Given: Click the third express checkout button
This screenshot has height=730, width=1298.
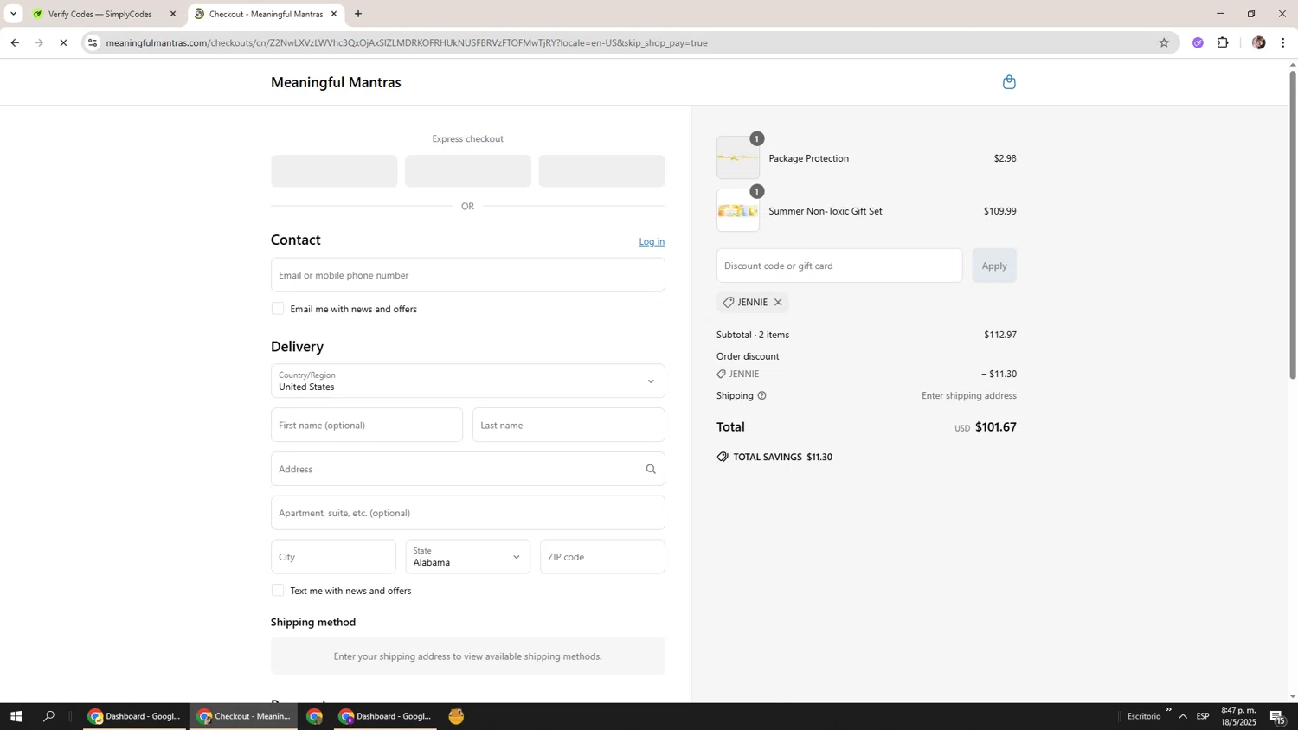Looking at the screenshot, I should click(601, 171).
